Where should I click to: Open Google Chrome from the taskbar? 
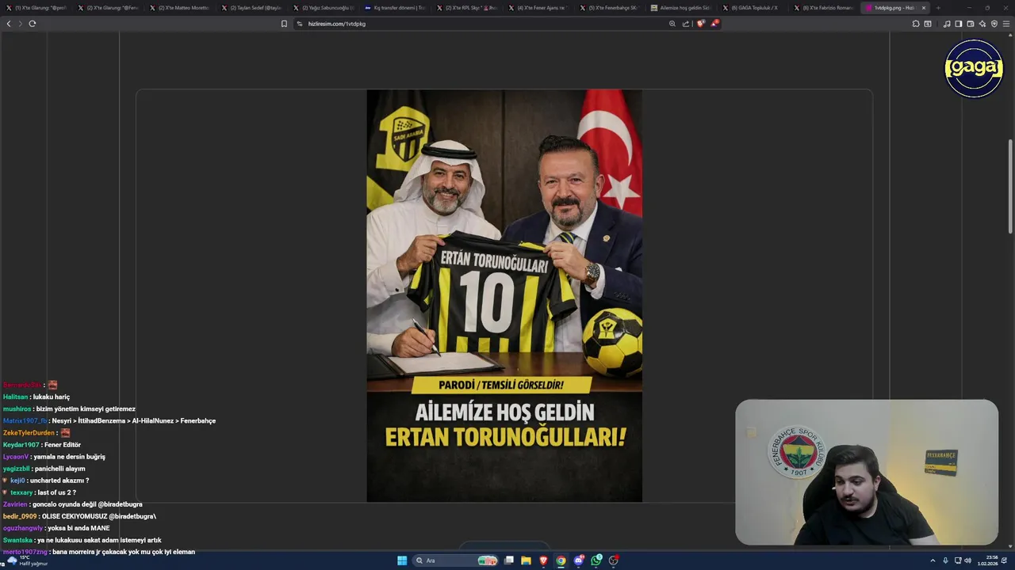coord(561,560)
